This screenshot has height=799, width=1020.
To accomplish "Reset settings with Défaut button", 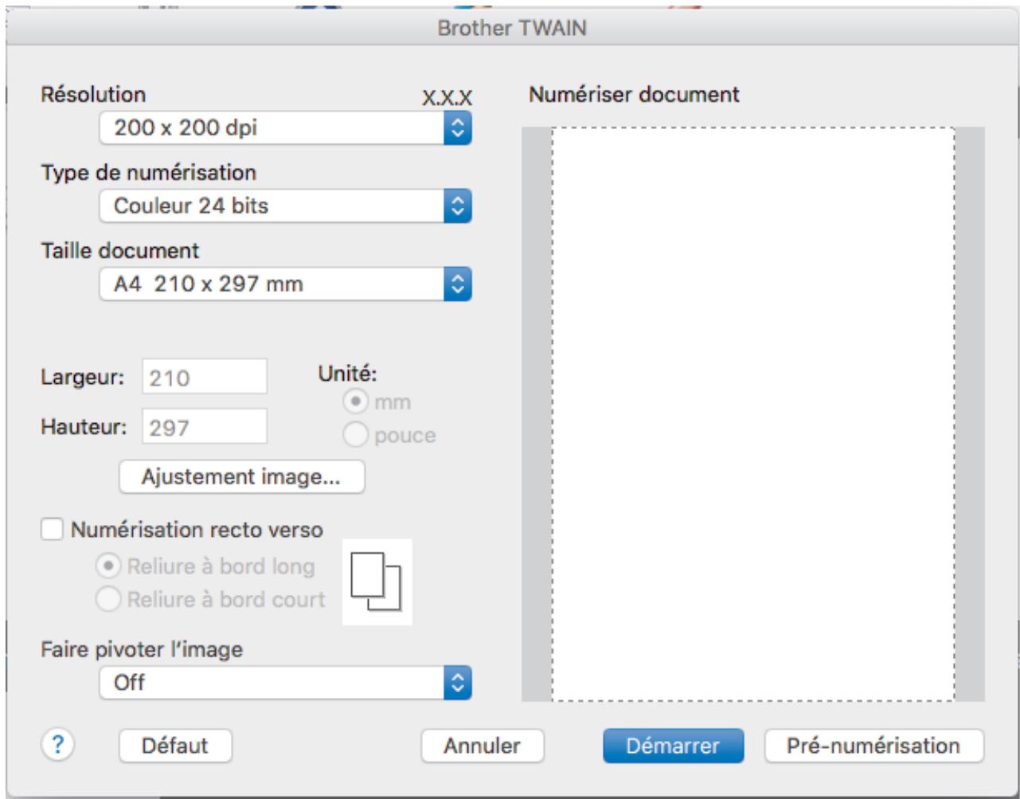I will (x=175, y=746).
